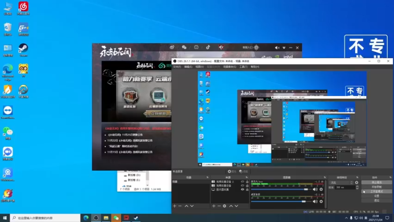
Task: Remove the selected scene with the minus icon
Action: pyautogui.click(x=180, y=206)
